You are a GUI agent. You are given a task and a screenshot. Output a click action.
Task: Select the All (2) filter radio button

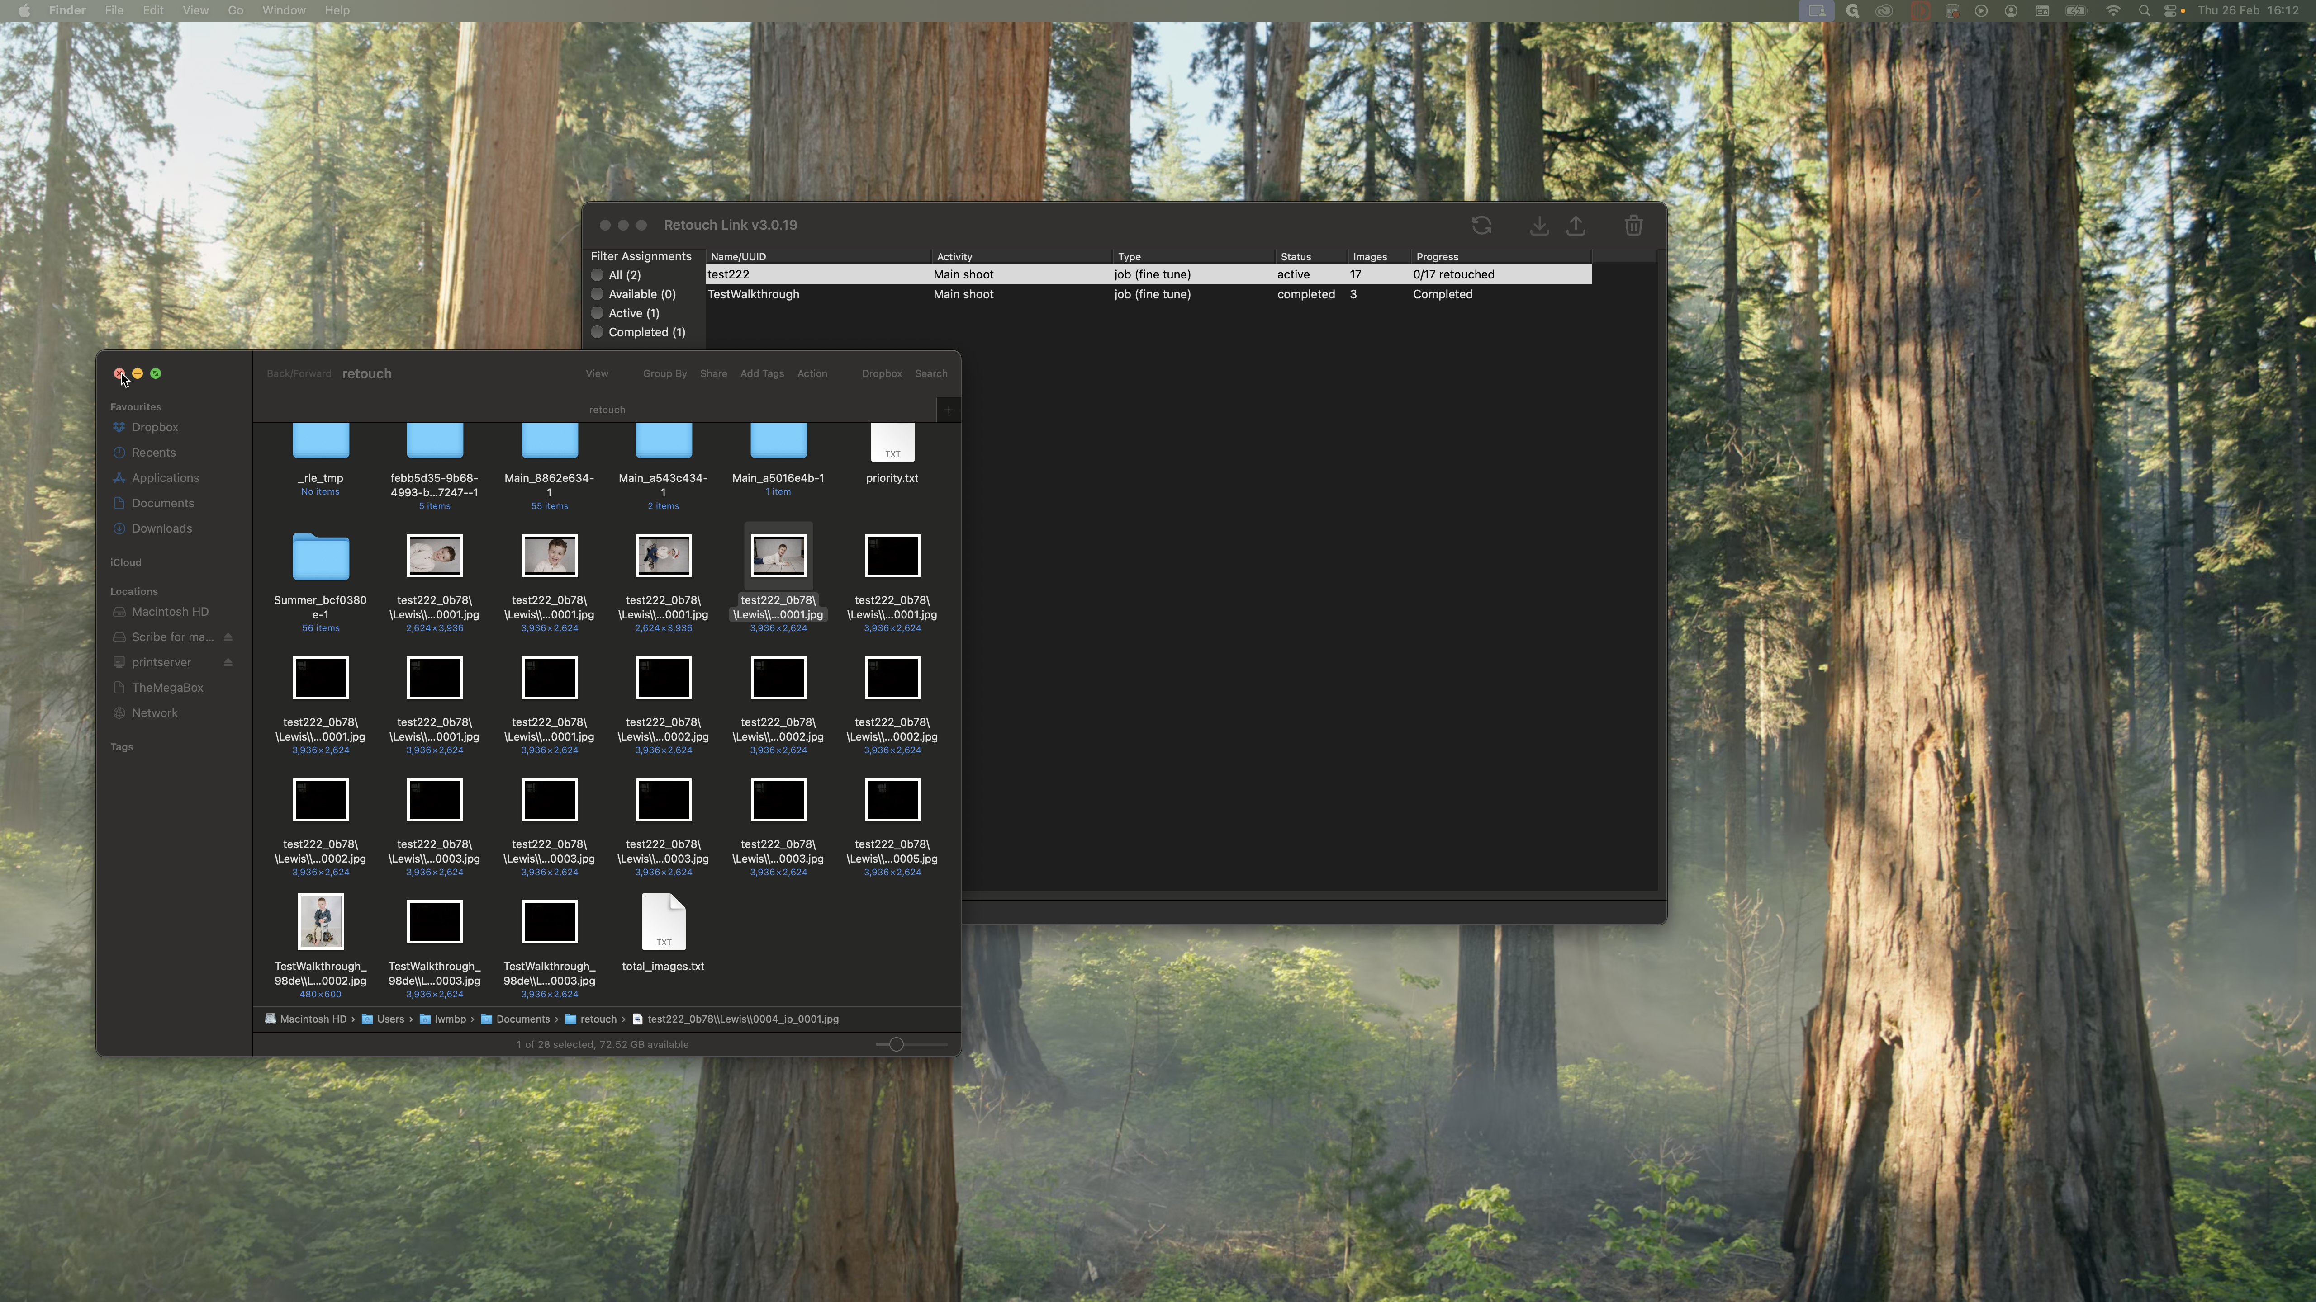597,275
